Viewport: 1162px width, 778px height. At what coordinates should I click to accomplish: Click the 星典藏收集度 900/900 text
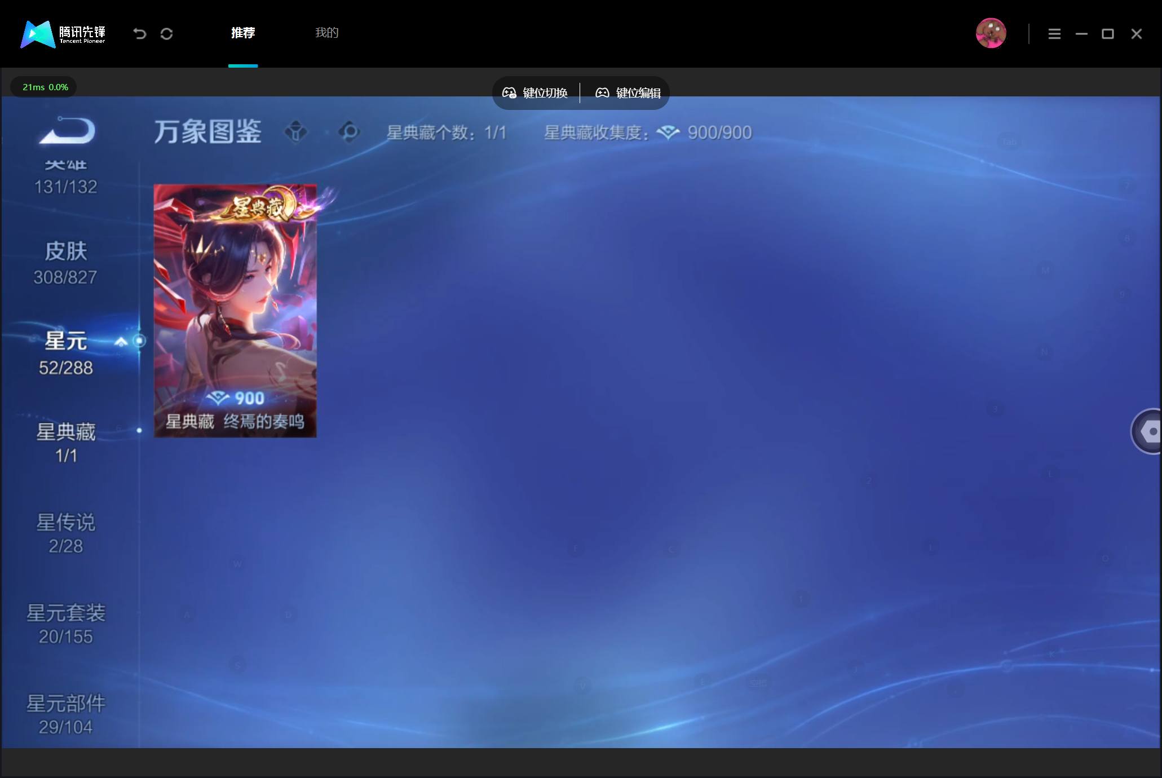(x=648, y=133)
